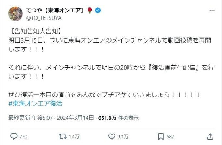Open the reply speech bubble icon
The width and height of the screenshot is (222, 145).
[14, 136]
